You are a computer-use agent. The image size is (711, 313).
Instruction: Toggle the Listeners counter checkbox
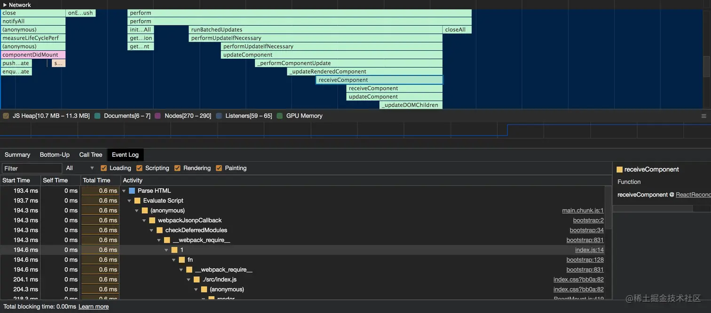click(x=219, y=116)
